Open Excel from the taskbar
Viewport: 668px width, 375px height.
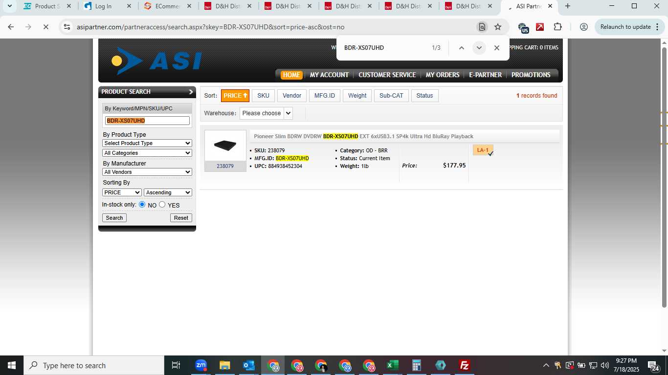(393, 365)
